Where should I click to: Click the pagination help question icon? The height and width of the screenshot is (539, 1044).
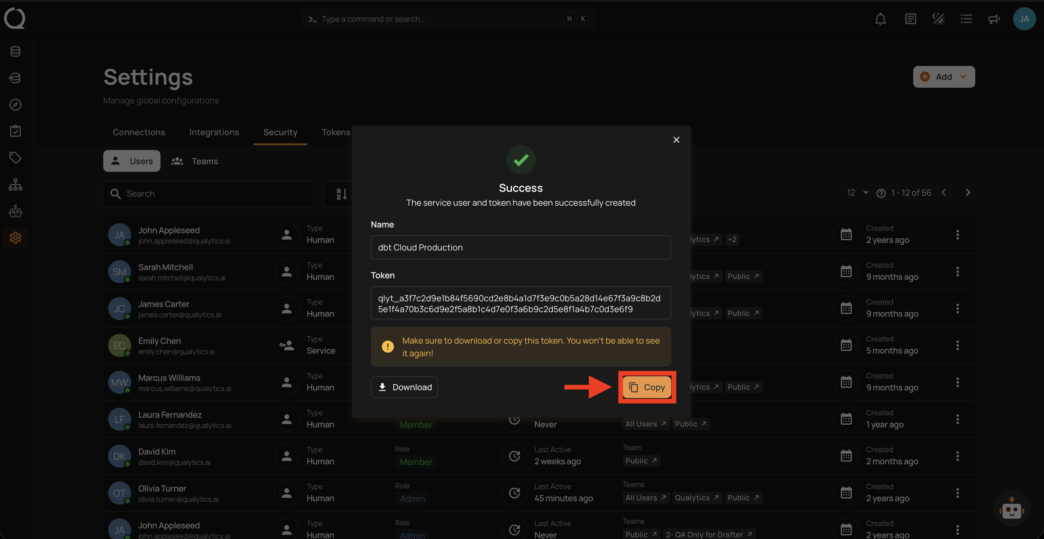[881, 193]
